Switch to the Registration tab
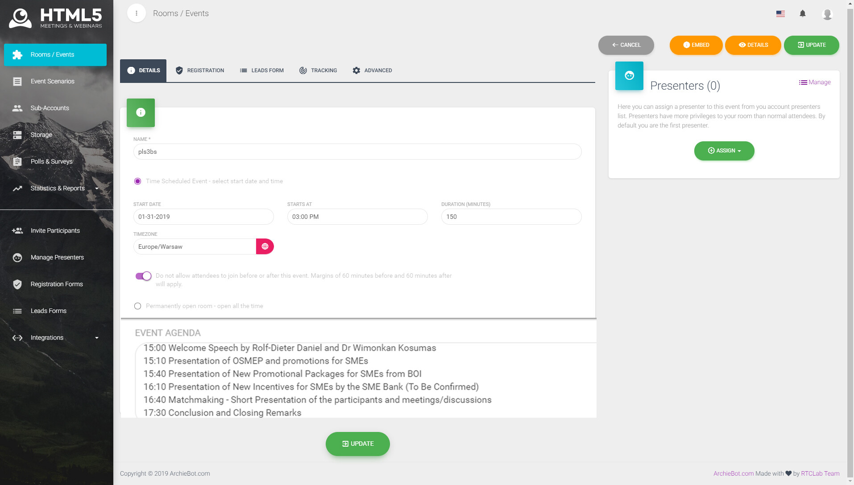 [200, 70]
